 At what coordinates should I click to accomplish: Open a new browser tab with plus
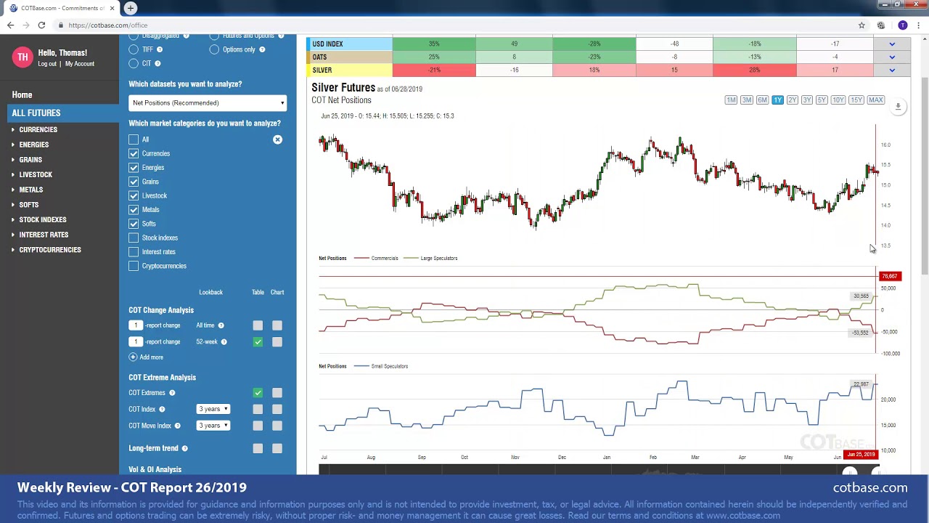click(130, 8)
